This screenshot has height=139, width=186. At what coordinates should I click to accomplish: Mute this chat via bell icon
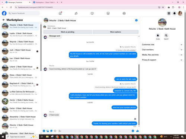158,36
